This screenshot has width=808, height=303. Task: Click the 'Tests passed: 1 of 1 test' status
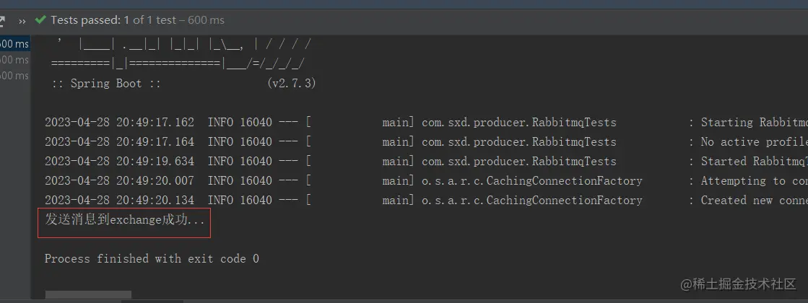pyautogui.click(x=137, y=20)
